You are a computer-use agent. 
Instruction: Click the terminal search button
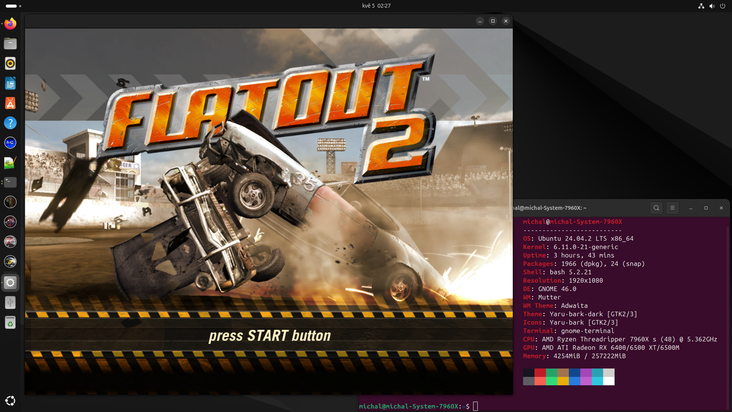pos(656,208)
